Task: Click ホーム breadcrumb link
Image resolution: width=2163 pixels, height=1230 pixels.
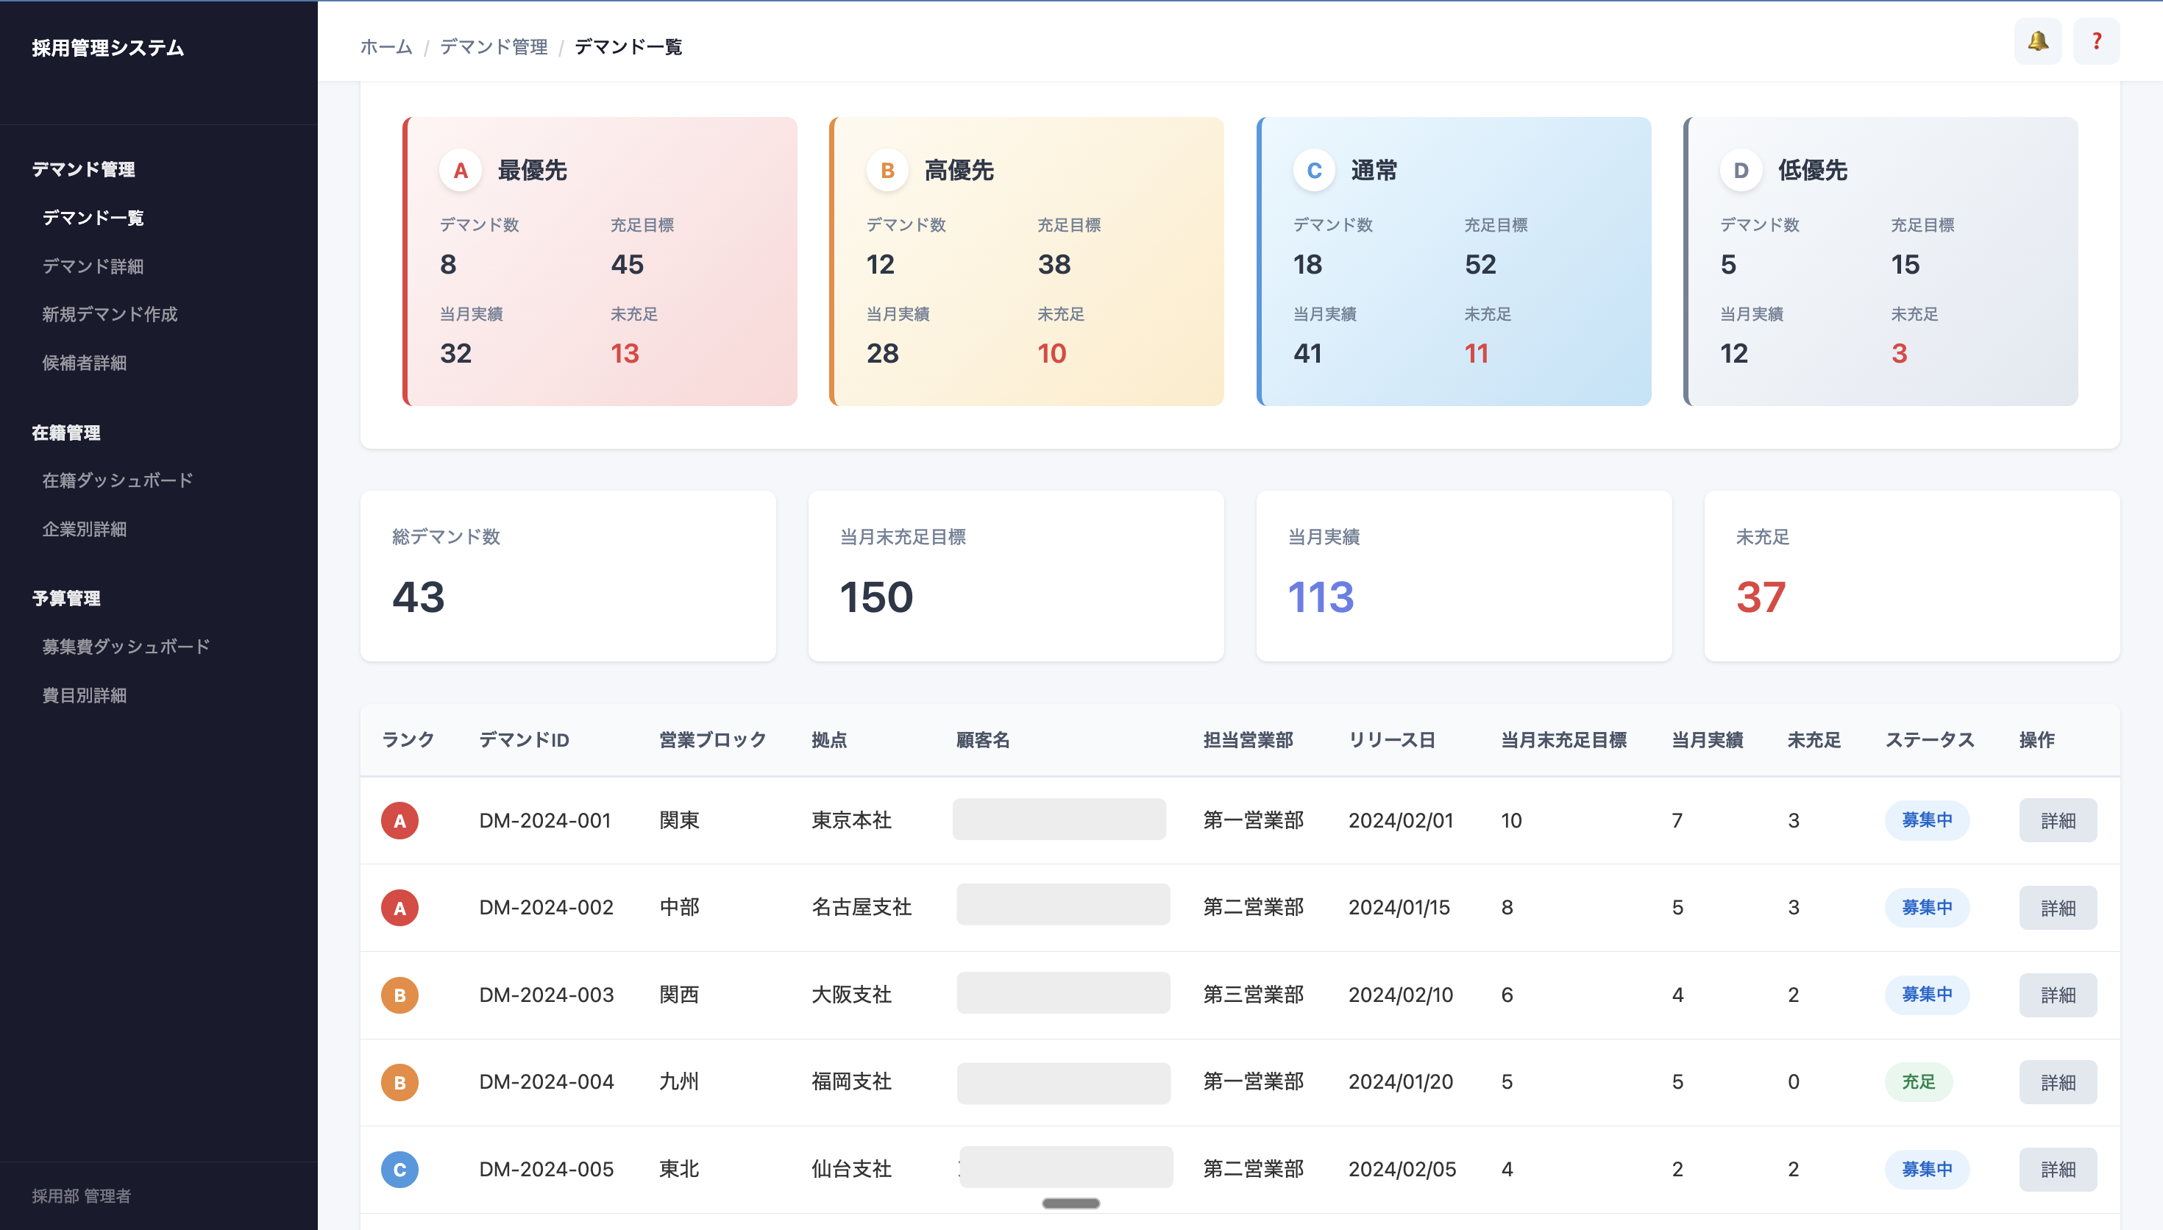Action: click(386, 46)
